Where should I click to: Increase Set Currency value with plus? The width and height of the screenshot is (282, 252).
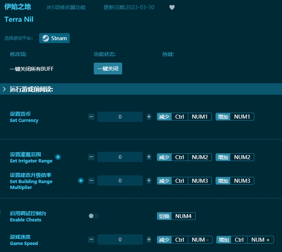149,117
